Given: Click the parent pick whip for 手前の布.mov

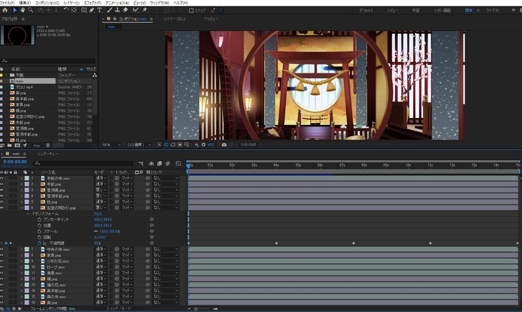Looking at the screenshot, I should pyautogui.click(x=148, y=178).
